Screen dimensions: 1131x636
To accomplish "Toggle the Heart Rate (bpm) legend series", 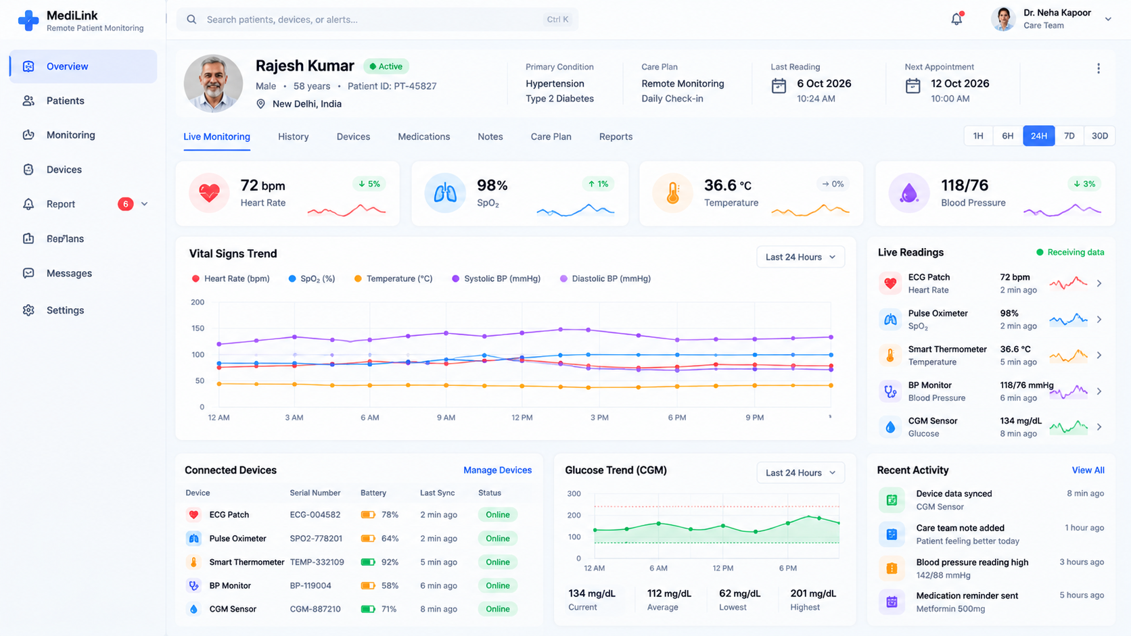I will (231, 278).
